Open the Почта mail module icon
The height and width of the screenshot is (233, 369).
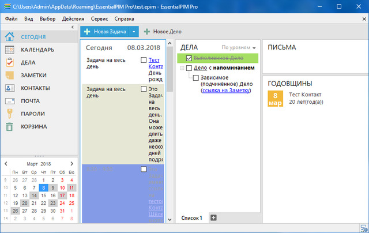[10, 101]
